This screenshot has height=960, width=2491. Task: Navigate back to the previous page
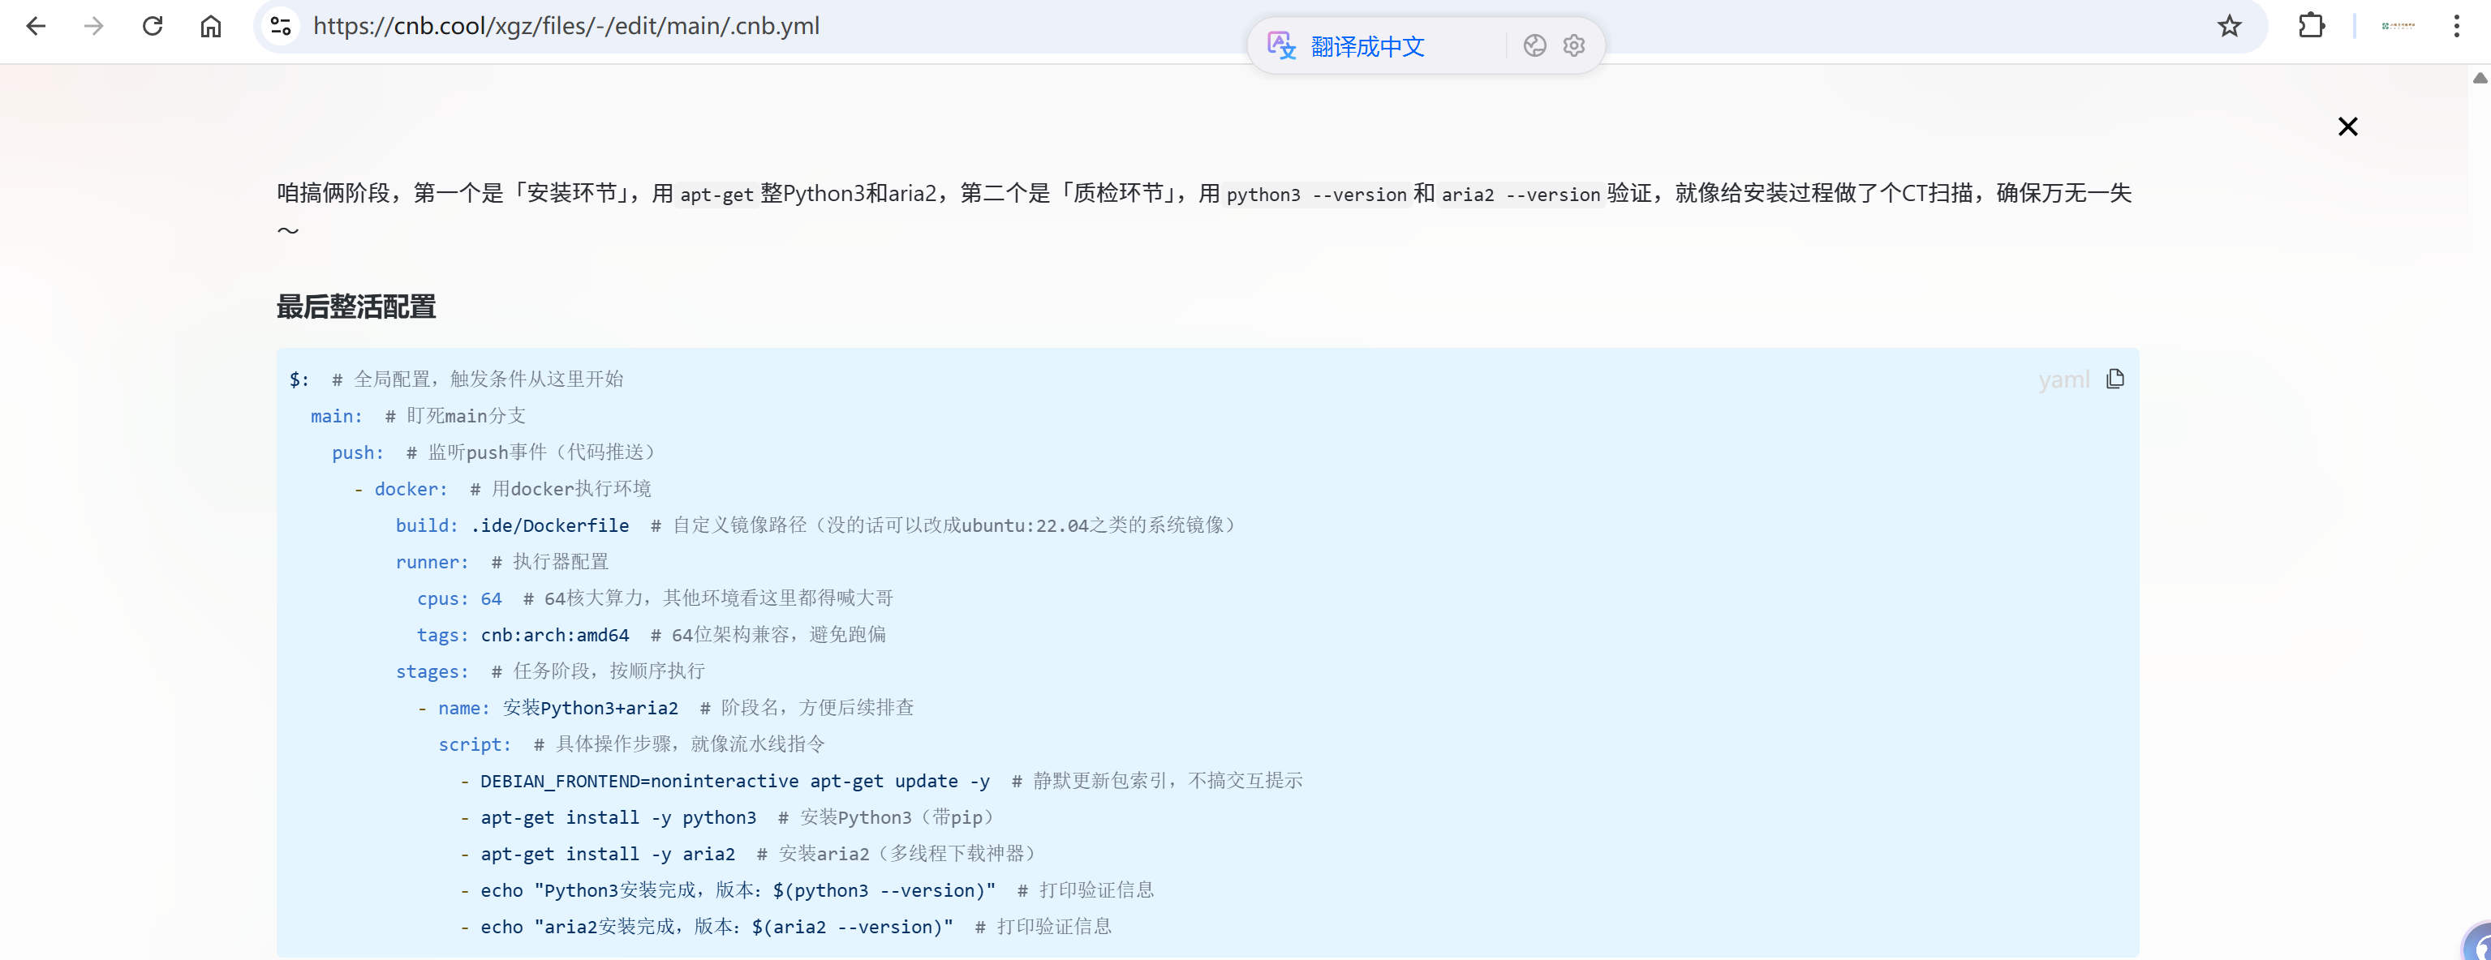click(x=36, y=26)
